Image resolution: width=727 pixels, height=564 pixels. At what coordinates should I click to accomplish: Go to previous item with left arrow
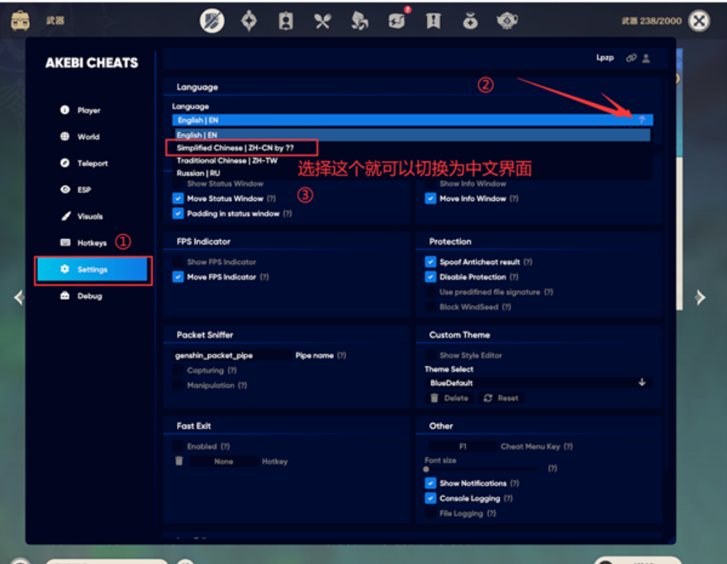click(x=19, y=297)
